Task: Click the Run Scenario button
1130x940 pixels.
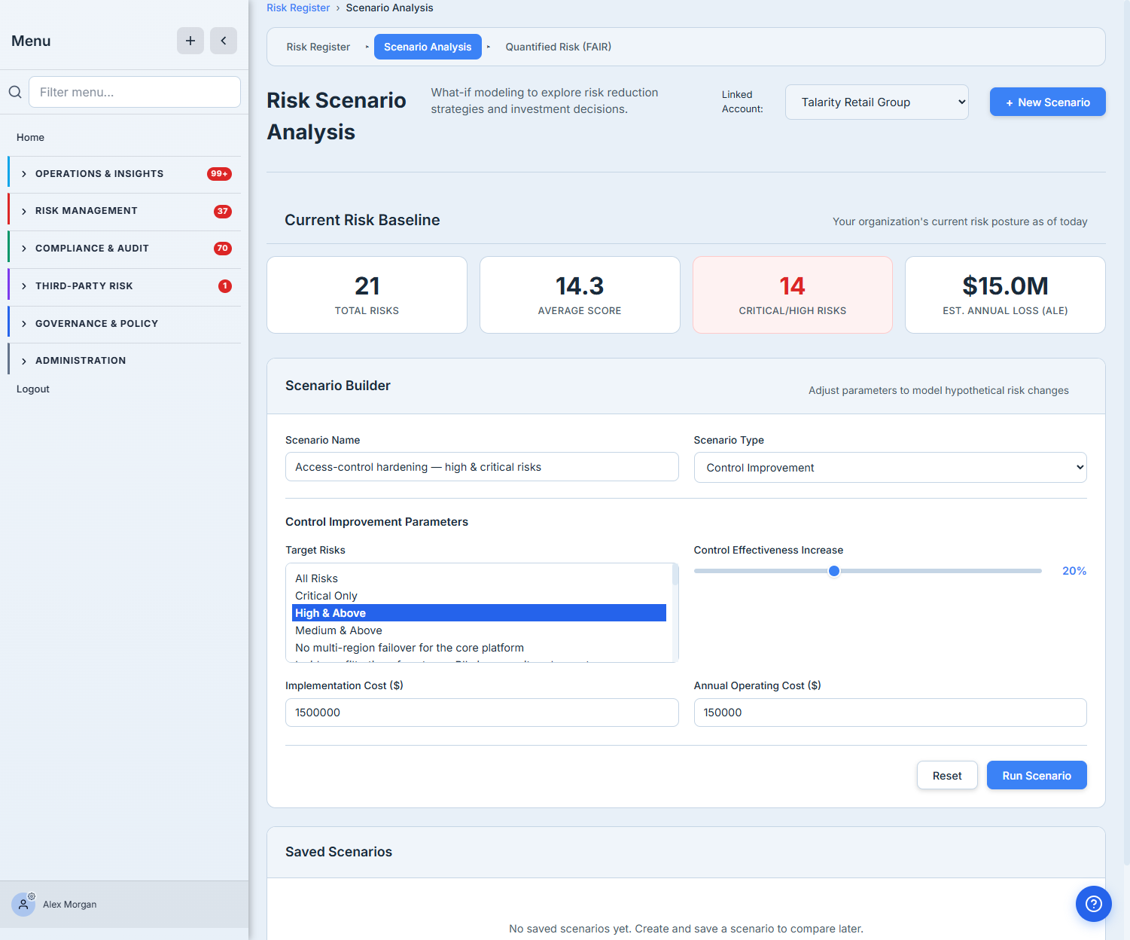Action: pos(1037,775)
